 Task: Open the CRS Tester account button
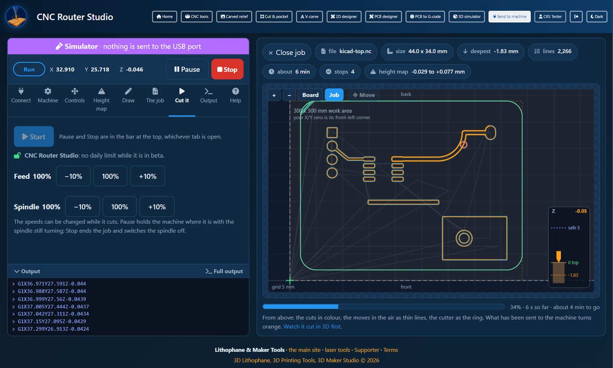point(550,17)
